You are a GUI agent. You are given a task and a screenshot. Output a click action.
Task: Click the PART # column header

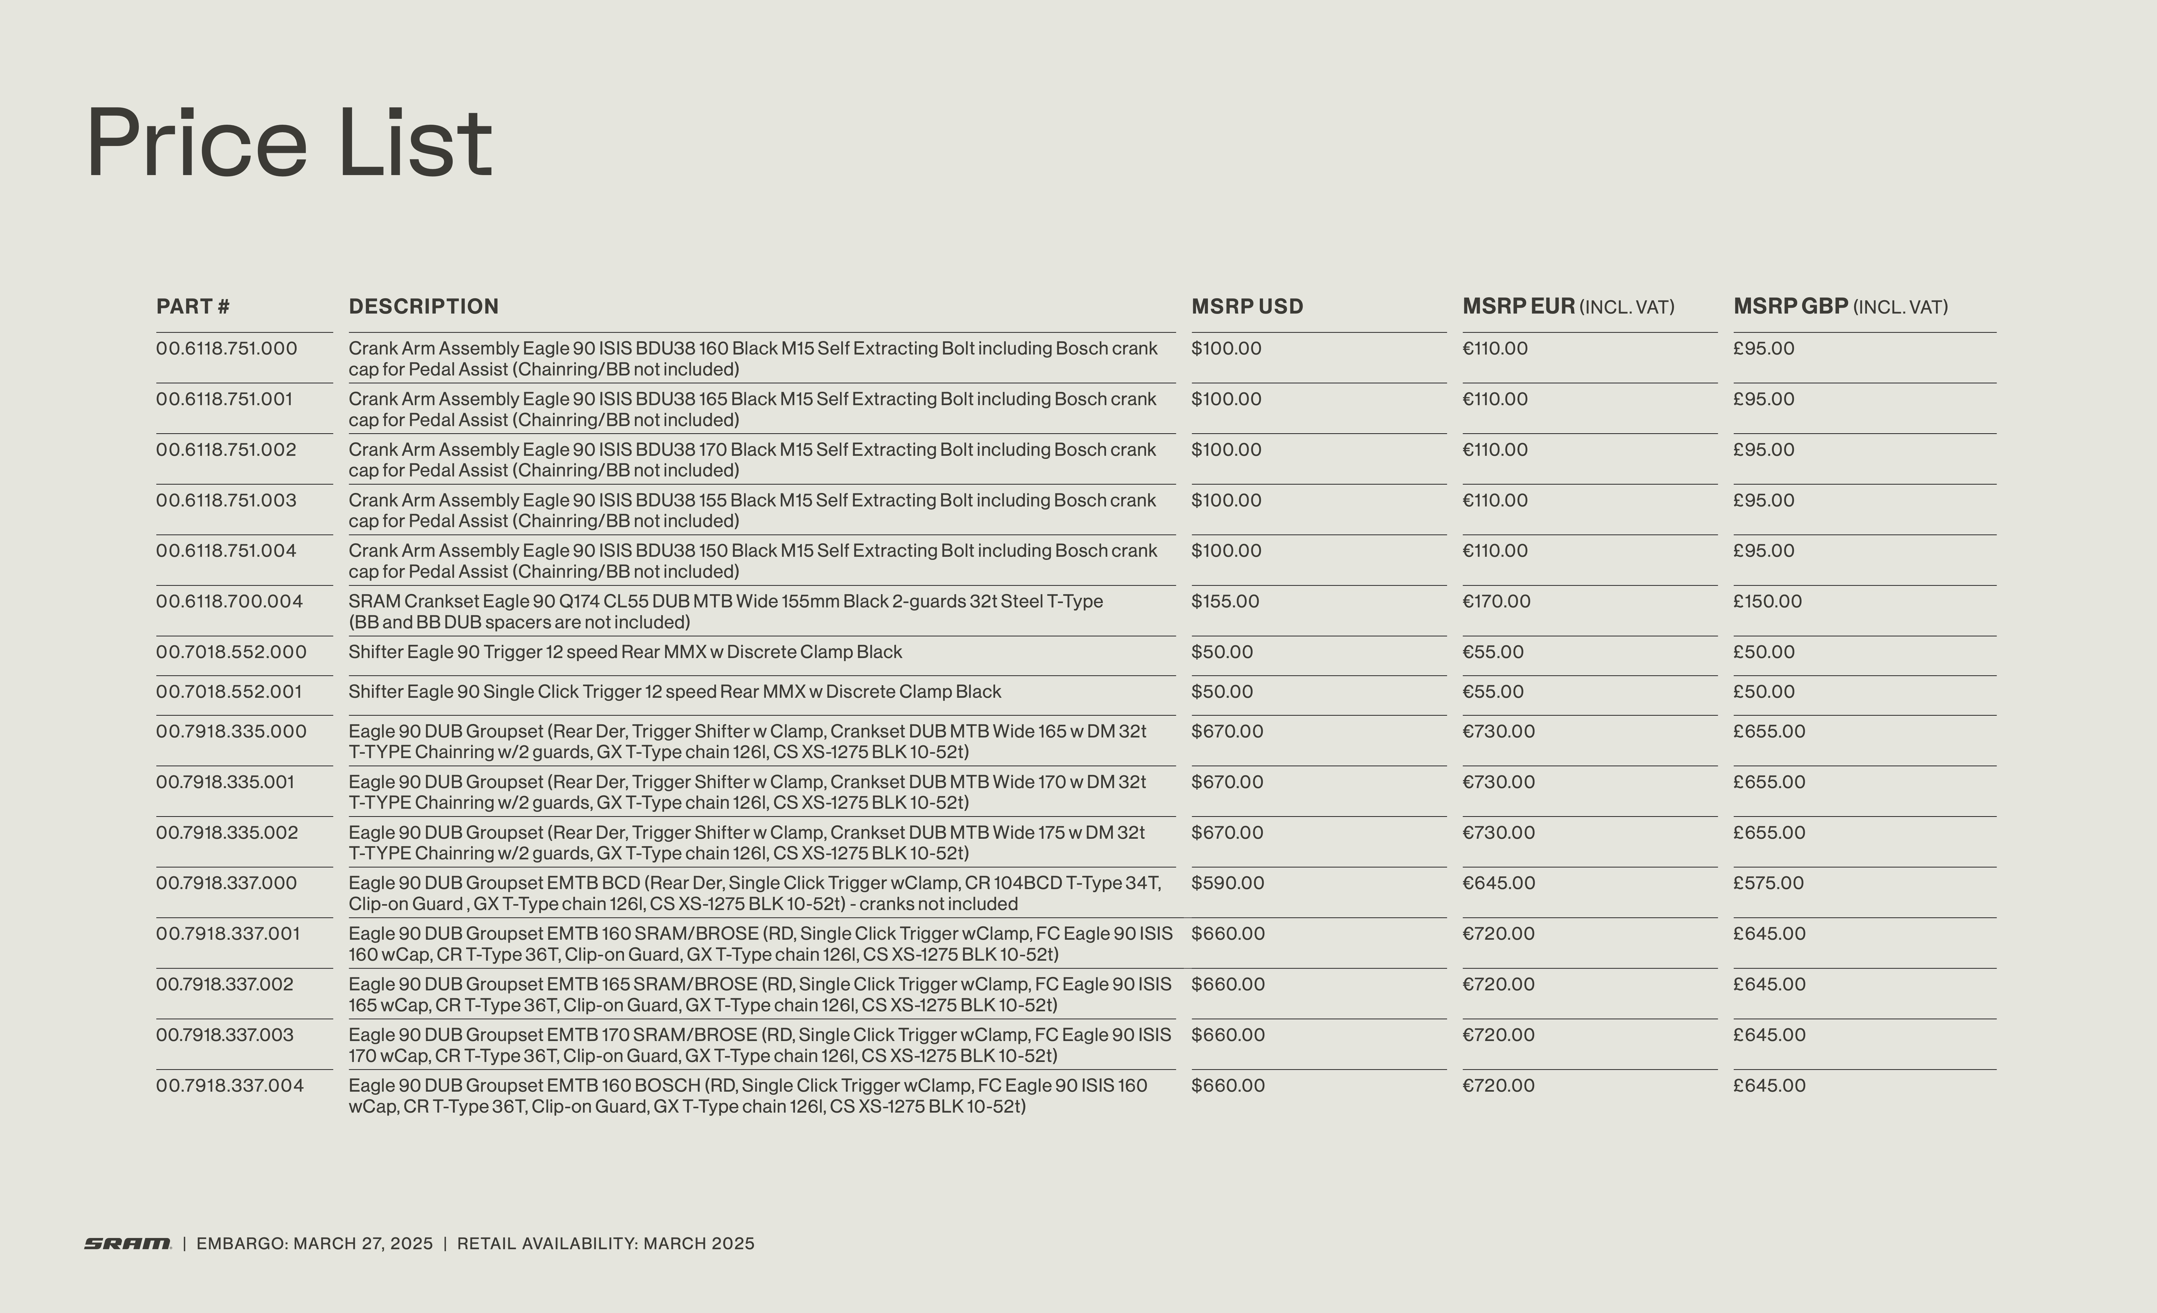tap(193, 306)
